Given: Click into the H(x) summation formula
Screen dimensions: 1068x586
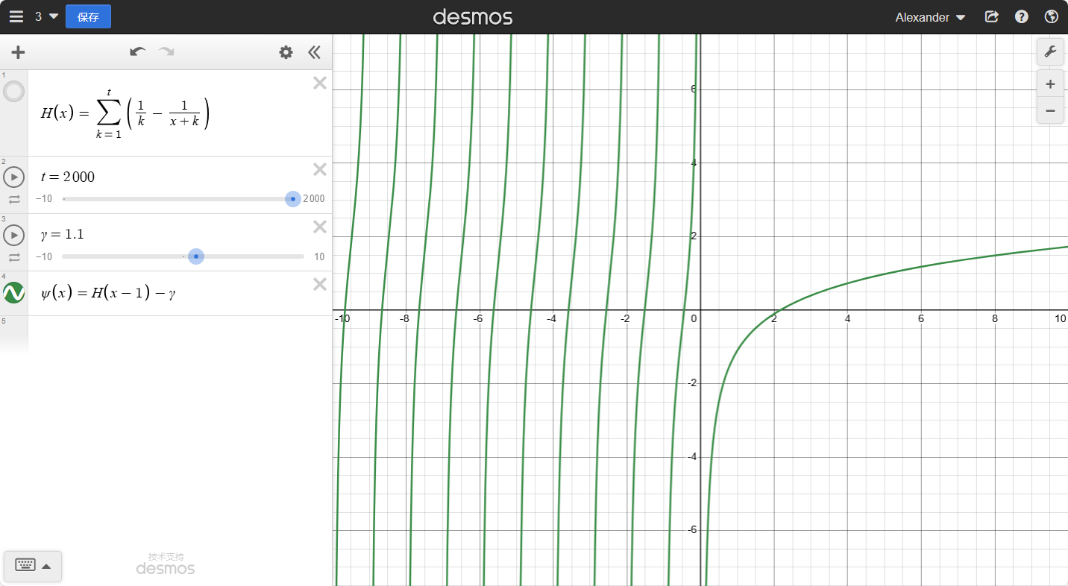Looking at the screenshot, I should [125, 113].
